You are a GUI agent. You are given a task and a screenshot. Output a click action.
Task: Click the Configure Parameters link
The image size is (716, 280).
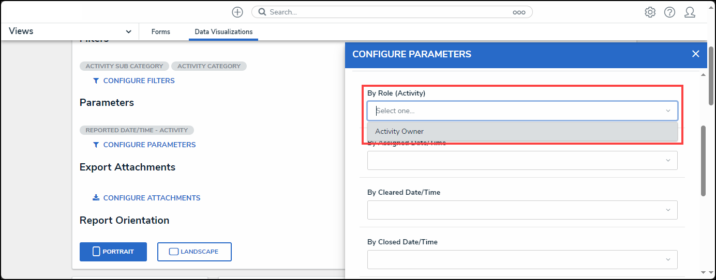pyautogui.click(x=149, y=145)
